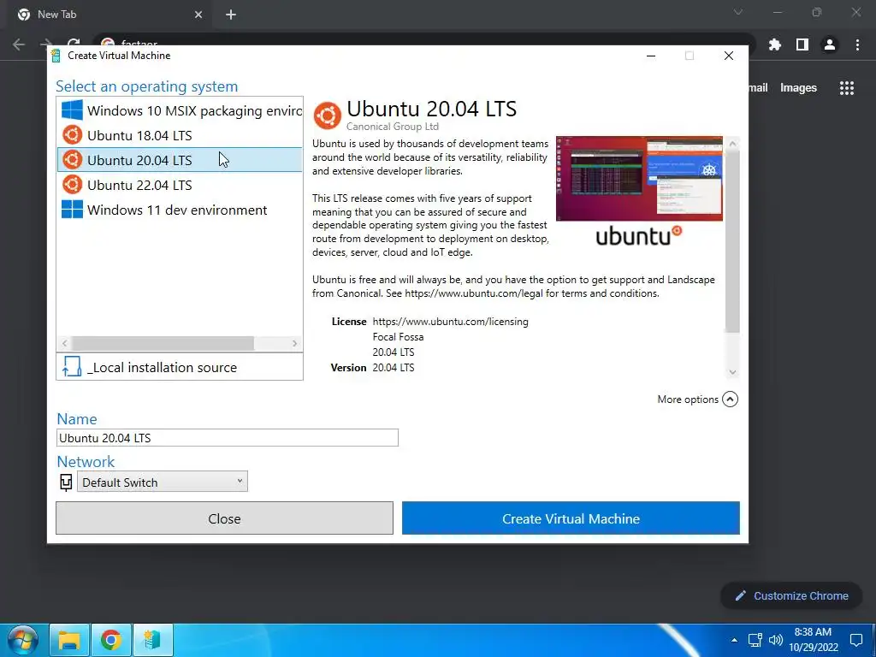Image resolution: width=876 pixels, height=657 pixels.
Task: Click Create Virtual Machine button
Action: [571, 518]
